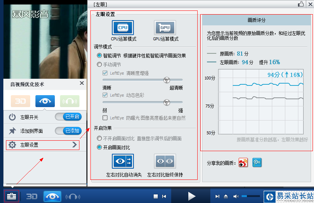
Task: Toggle LeftEye 动态色彩 checkbox
Action: pos(105,95)
